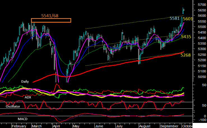Click the 5700 tick on the price axis
207x128 pixels.
pyautogui.click(x=200, y=5)
